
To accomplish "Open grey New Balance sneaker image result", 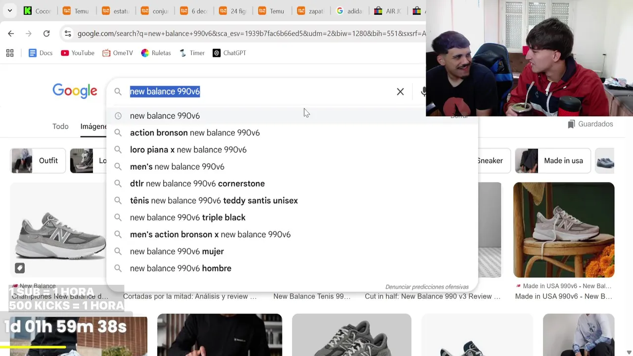I will pyautogui.click(x=58, y=230).
